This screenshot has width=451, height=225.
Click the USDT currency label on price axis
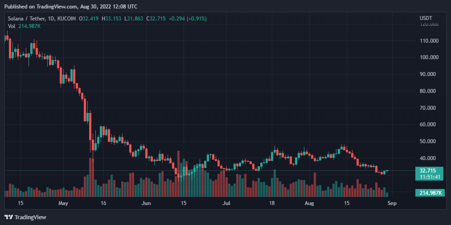426,18
